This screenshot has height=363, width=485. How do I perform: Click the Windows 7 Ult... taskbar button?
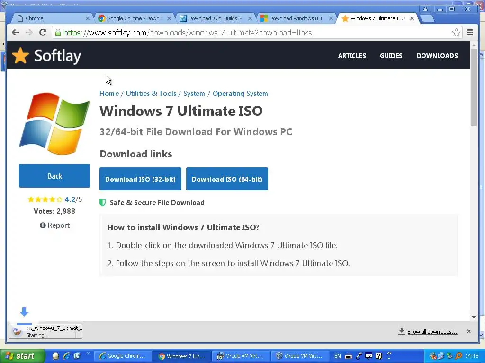181,356
